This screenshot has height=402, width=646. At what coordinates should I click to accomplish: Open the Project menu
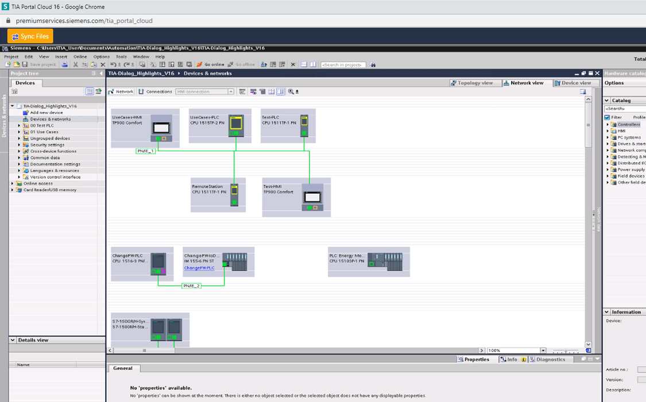tap(11, 57)
